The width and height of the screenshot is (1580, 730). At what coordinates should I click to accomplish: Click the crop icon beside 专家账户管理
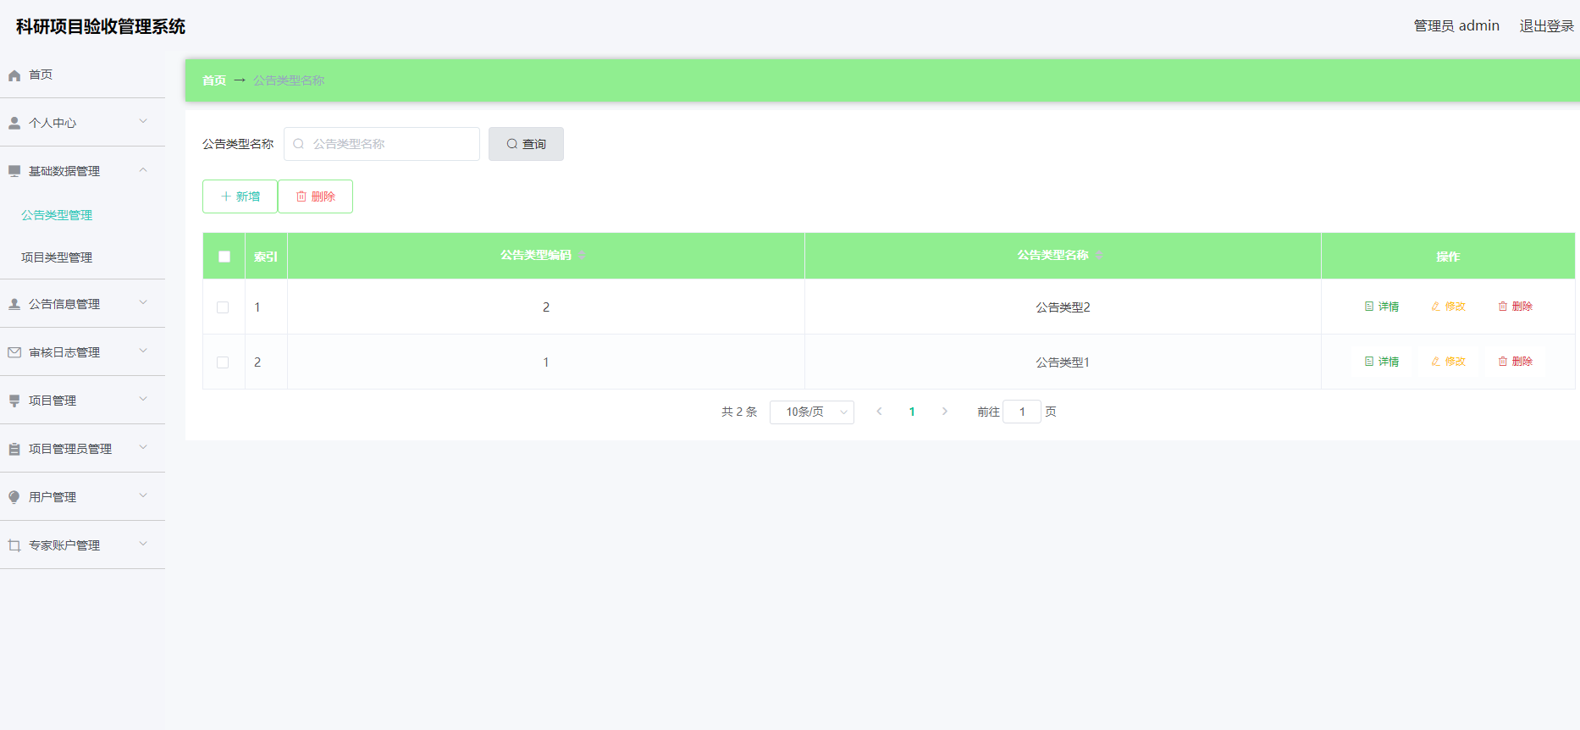tap(14, 545)
